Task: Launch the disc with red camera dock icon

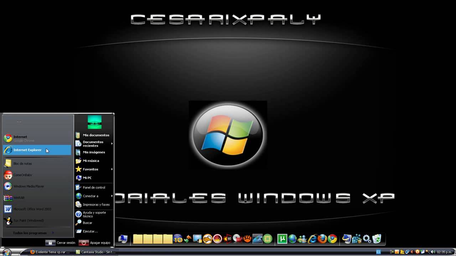Action: [x=237, y=239]
